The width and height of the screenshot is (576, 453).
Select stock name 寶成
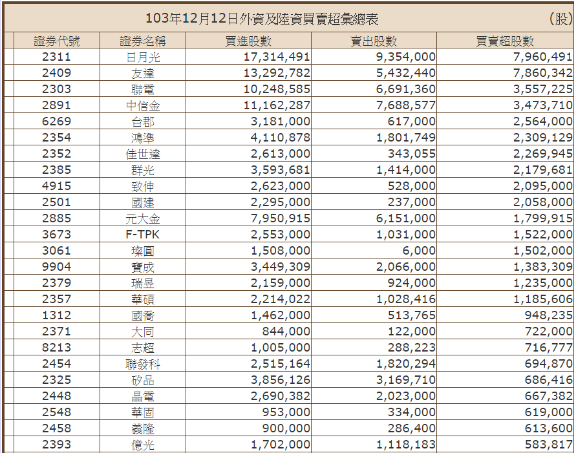[x=143, y=268]
